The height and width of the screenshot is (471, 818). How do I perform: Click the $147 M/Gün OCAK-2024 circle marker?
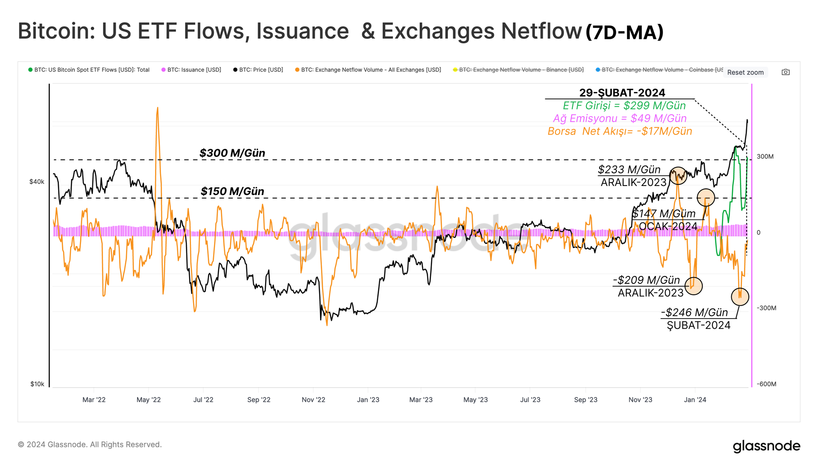[x=706, y=198]
